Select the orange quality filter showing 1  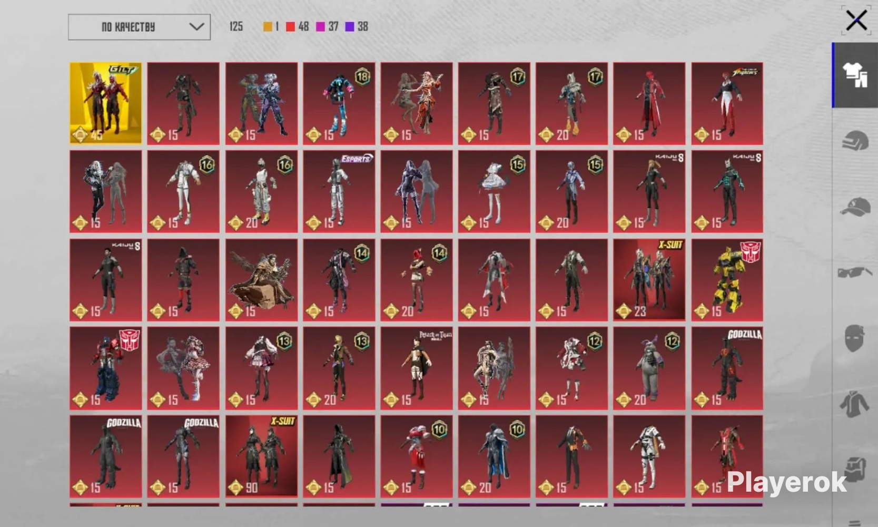tap(271, 26)
